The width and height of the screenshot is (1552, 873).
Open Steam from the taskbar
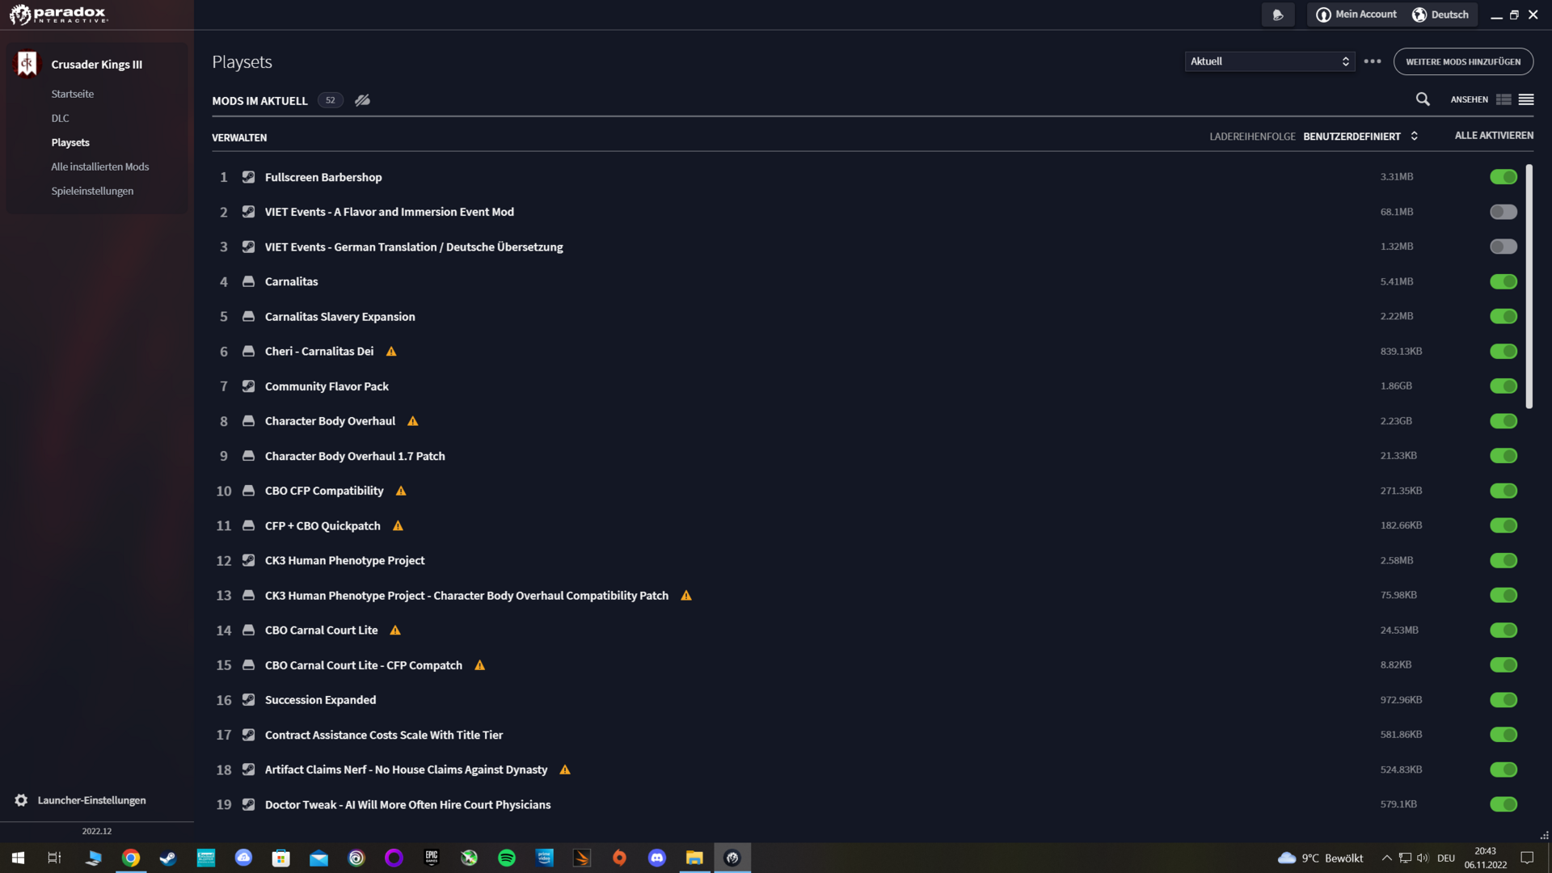(x=168, y=858)
